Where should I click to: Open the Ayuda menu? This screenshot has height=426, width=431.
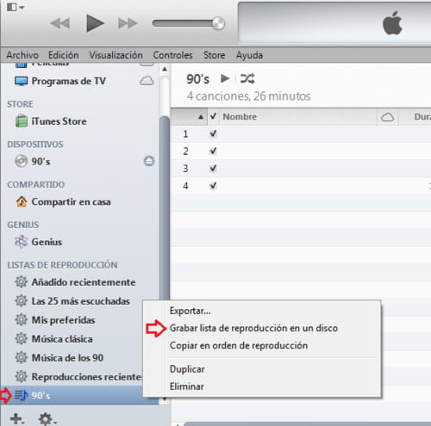pos(249,55)
